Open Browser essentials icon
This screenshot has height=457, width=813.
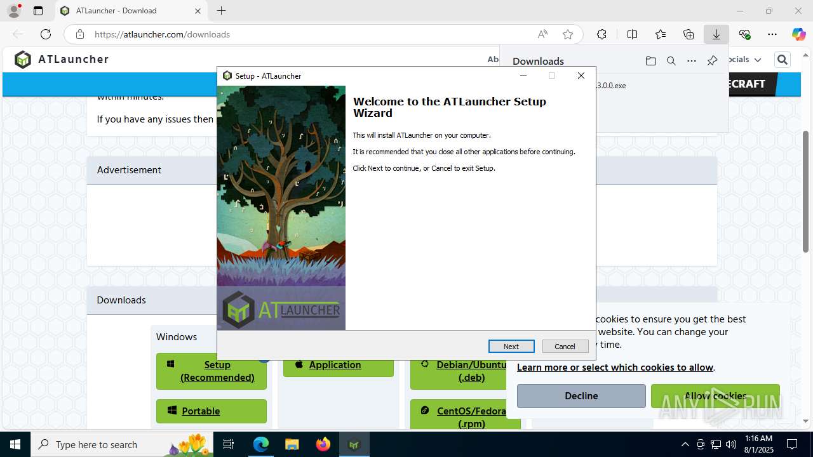click(x=744, y=34)
